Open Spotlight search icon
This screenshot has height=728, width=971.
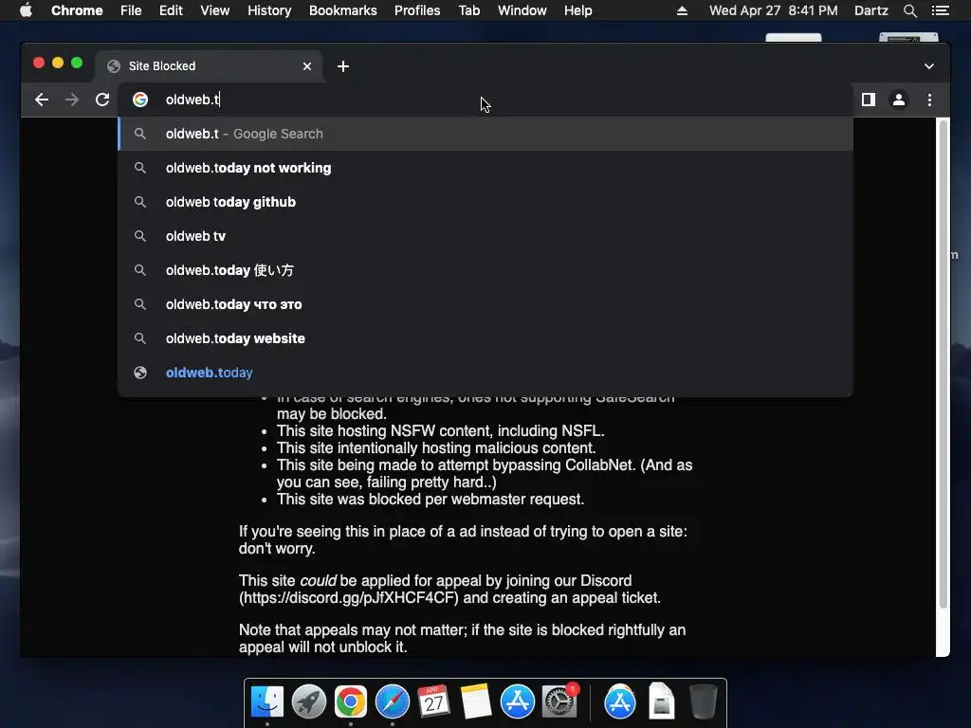click(909, 10)
